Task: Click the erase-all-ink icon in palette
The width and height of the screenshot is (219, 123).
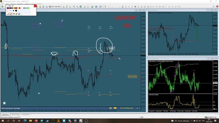Action: [19, 14]
